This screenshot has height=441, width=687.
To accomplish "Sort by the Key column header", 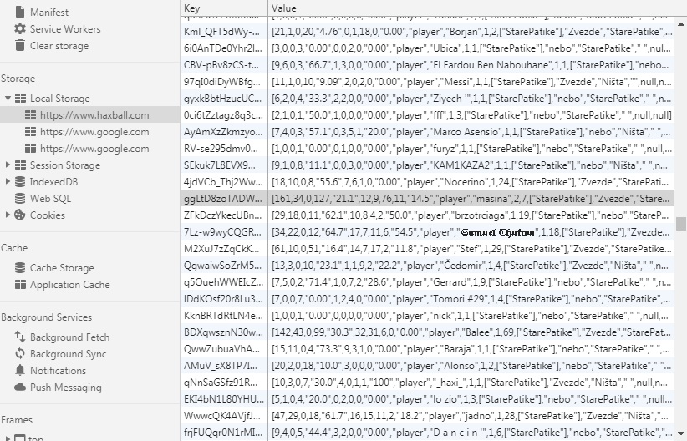I will pos(224,8).
